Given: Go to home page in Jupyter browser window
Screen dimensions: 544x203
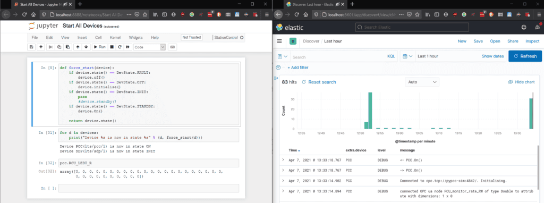Looking at the screenshot, I should point(33,15).
